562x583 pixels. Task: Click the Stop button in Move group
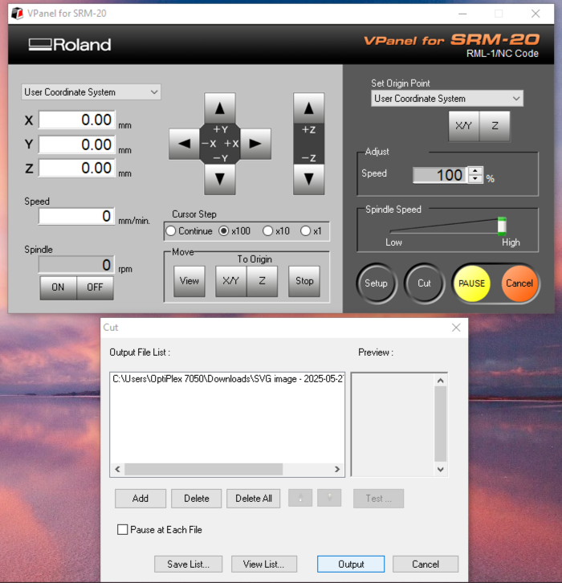pos(304,281)
